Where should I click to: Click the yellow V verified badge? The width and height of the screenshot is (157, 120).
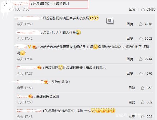coord(29,47)
